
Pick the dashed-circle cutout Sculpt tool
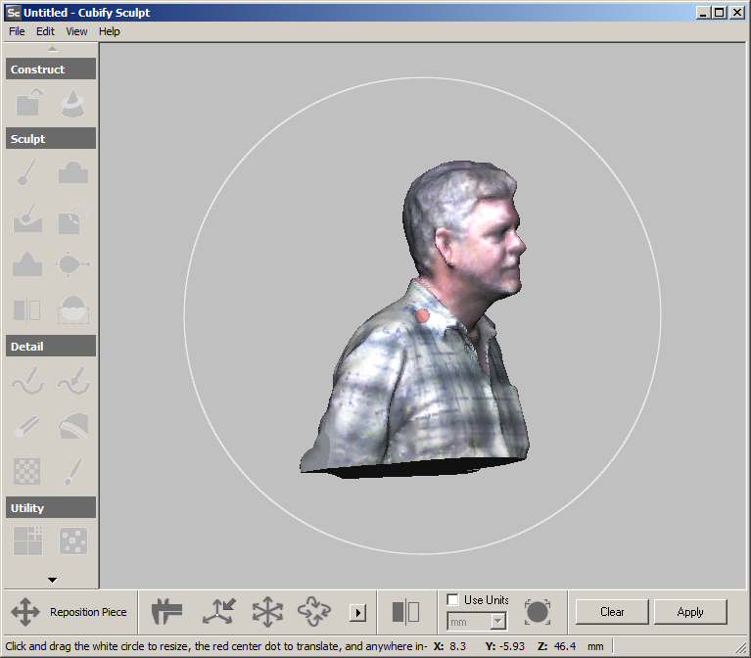73,218
